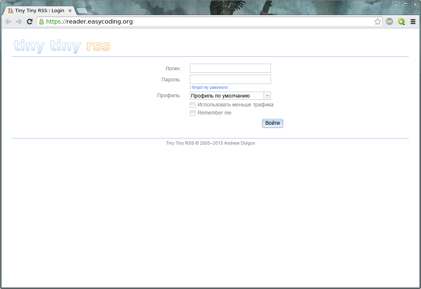The width and height of the screenshot is (421, 289).
Task: Click the green SSL padlock icon
Action: tap(41, 22)
